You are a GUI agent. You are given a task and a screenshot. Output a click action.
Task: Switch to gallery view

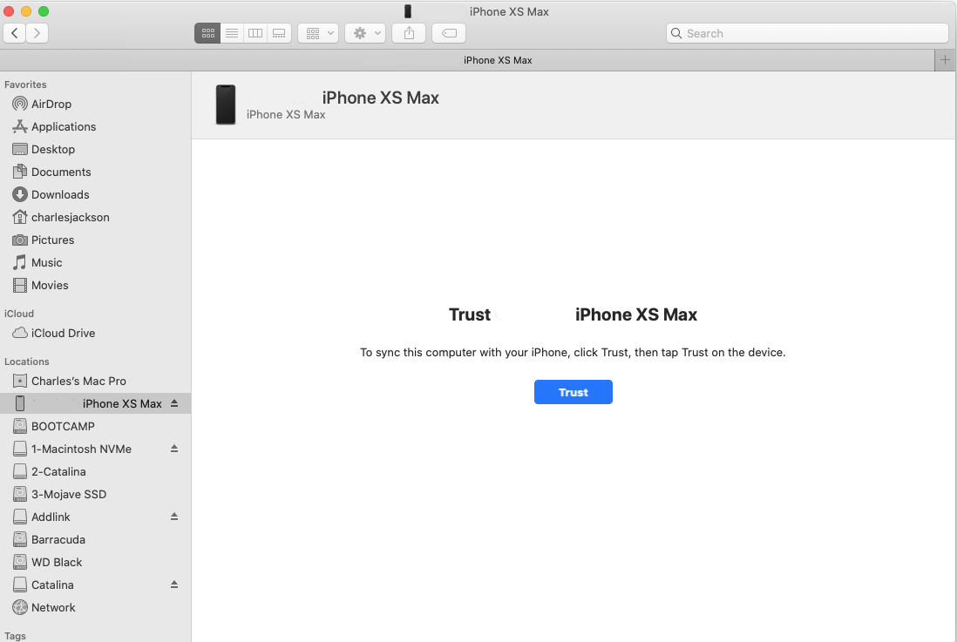click(x=279, y=34)
